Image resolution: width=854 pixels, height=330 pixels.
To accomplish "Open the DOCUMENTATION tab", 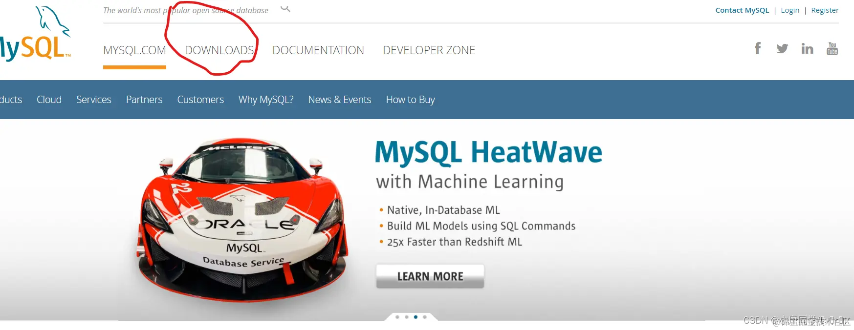I will click(x=318, y=50).
